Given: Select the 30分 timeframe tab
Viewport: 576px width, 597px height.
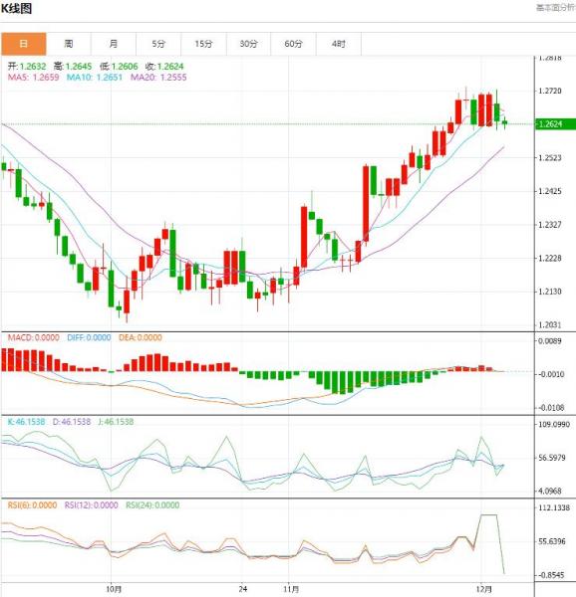Looking at the screenshot, I should [248, 44].
